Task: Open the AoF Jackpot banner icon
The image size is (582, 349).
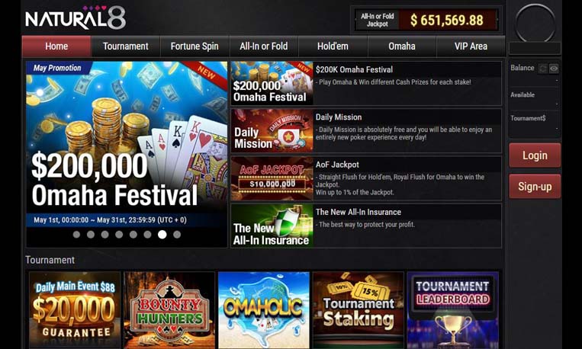Action: coord(272,178)
